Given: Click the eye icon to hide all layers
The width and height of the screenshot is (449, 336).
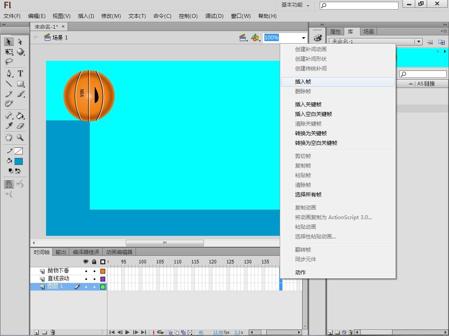Looking at the screenshot, I should 86,262.
